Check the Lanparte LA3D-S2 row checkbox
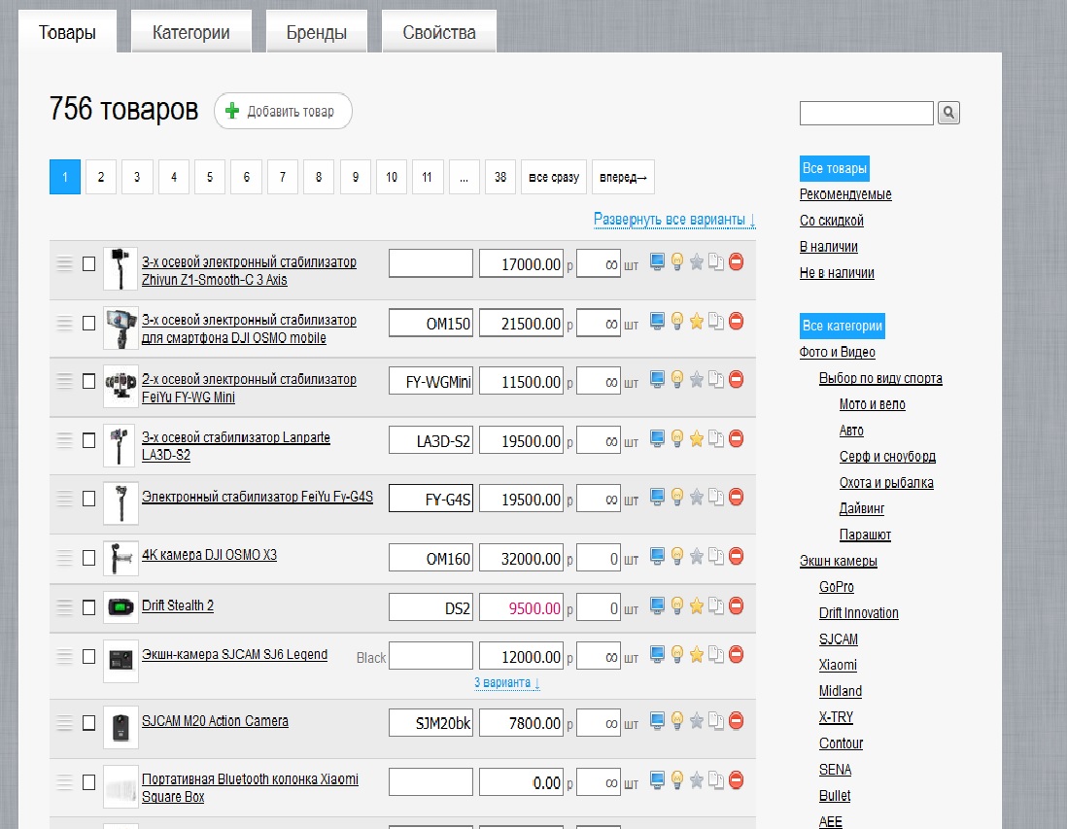Viewport: 1067px width, 829px height. pos(88,440)
